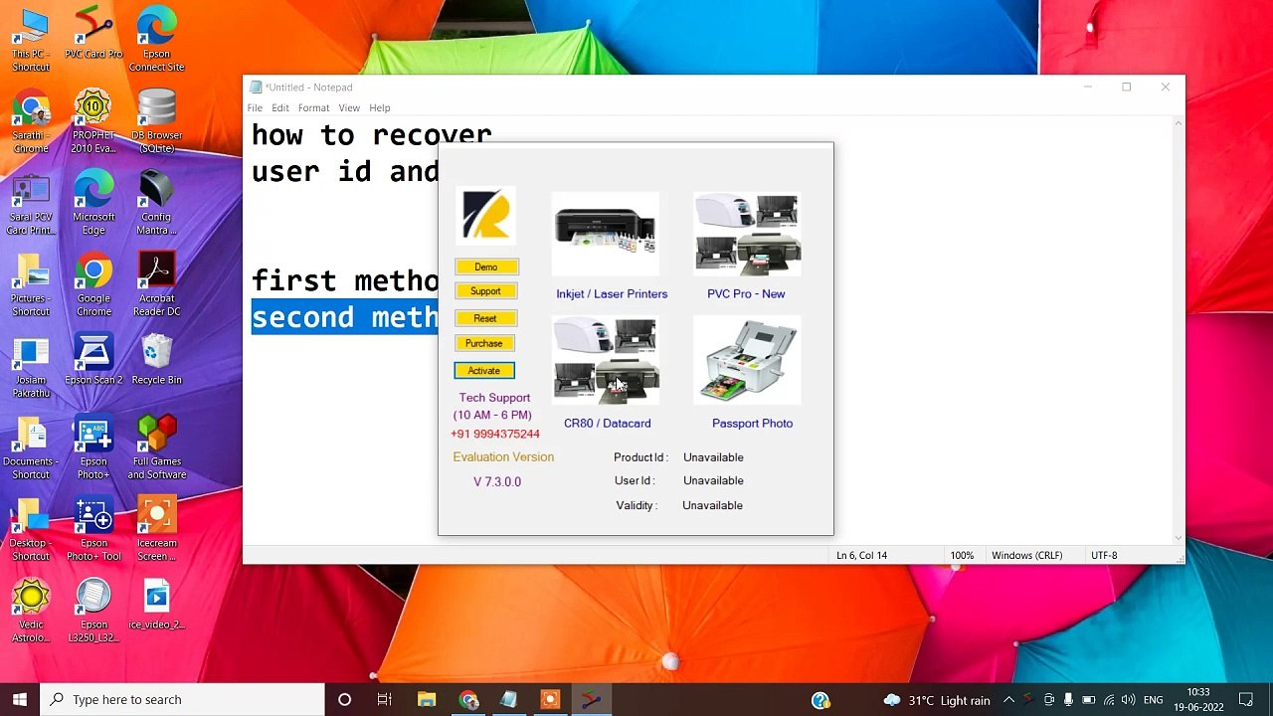
Task: Open Acrobat Reader DC desktop icon
Action: pyautogui.click(x=156, y=284)
